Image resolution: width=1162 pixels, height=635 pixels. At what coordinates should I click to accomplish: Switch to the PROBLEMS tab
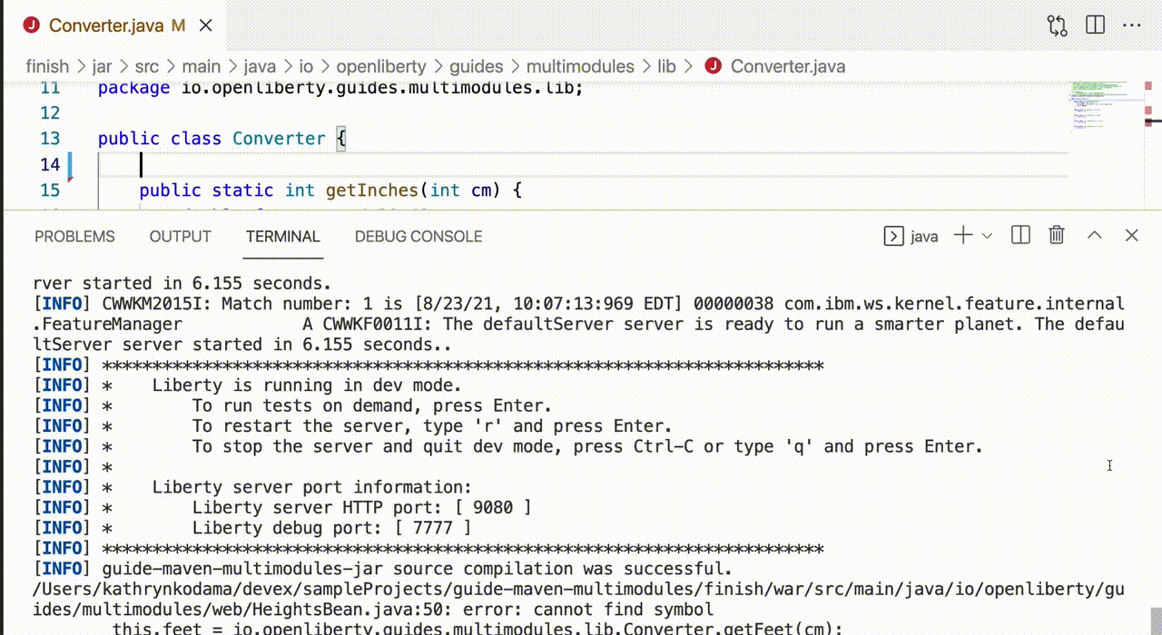(74, 237)
